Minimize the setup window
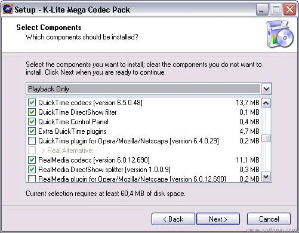Image resolution: width=299 pixels, height=233 pixels. [x=262, y=10]
